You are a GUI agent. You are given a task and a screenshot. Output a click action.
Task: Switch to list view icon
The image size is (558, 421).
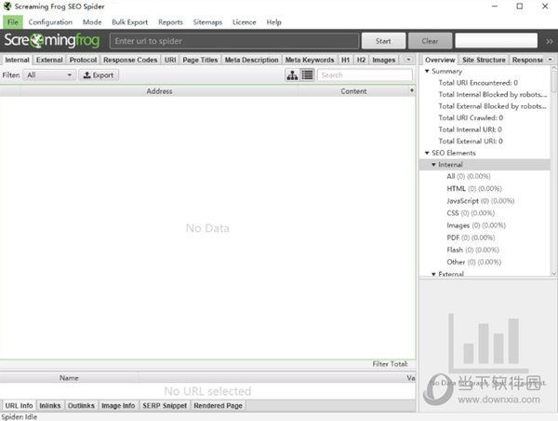tap(308, 75)
